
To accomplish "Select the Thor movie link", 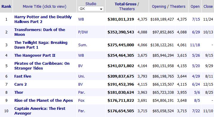I will click(x=19, y=93).
